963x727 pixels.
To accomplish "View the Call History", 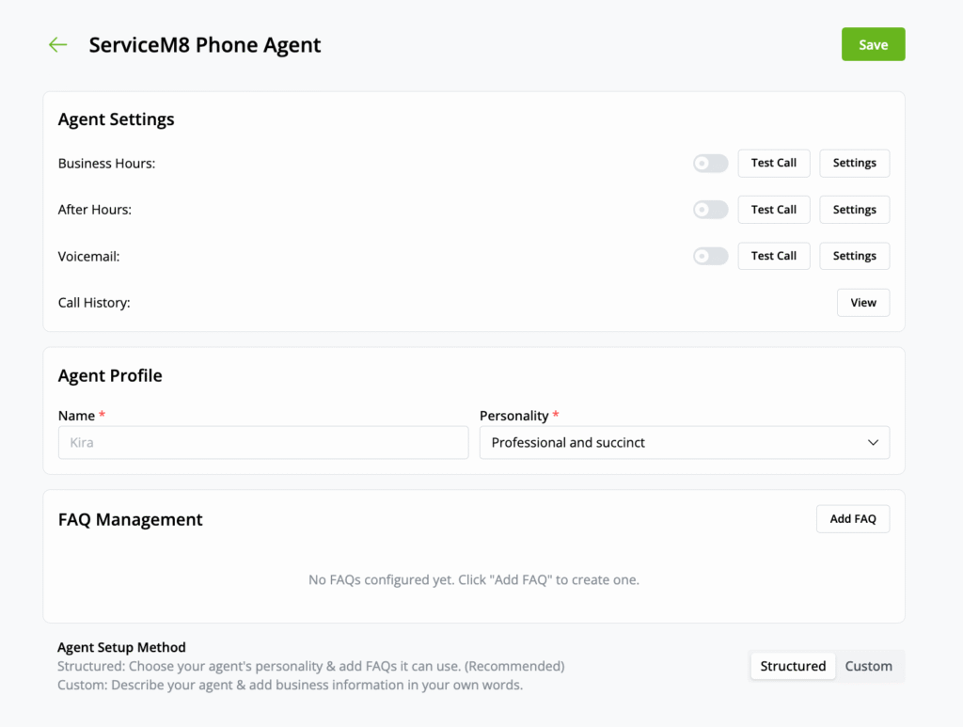I will 862,302.
